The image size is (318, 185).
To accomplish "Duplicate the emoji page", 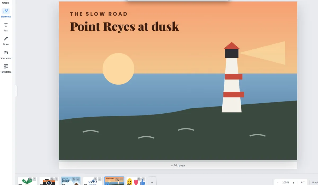I will (x=139, y=179).
